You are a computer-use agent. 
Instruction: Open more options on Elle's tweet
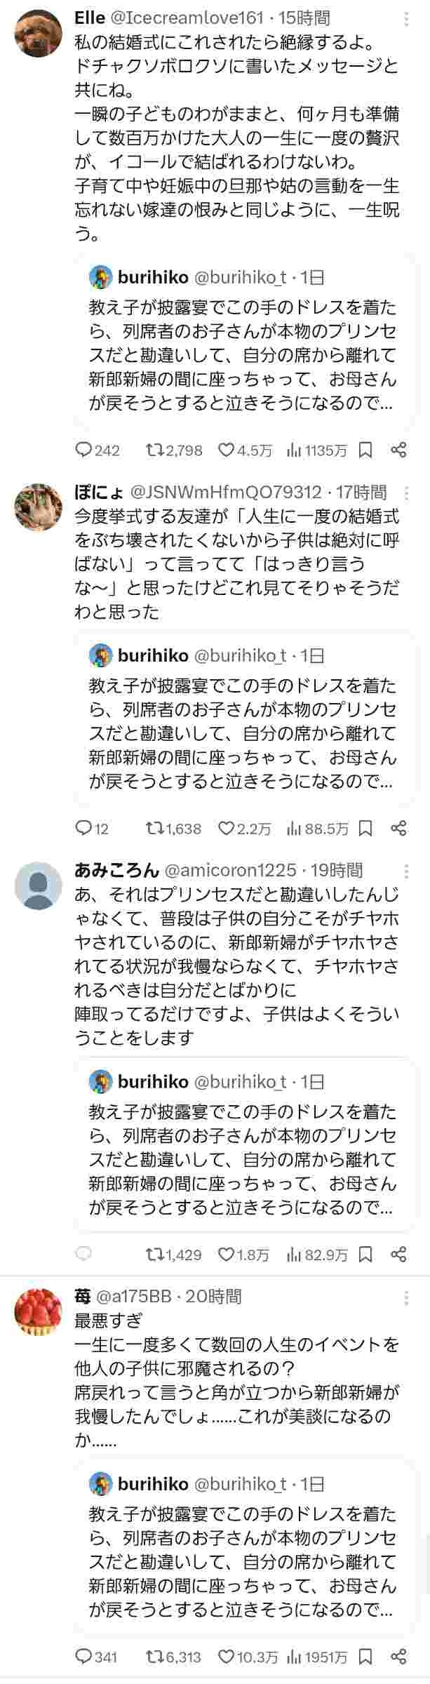[407, 19]
